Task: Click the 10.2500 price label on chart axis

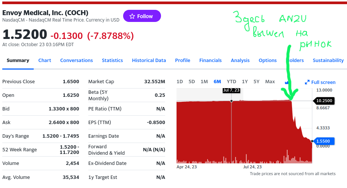Action: click(324, 101)
